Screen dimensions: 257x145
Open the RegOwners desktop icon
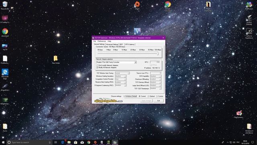click(x=239, y=114)
